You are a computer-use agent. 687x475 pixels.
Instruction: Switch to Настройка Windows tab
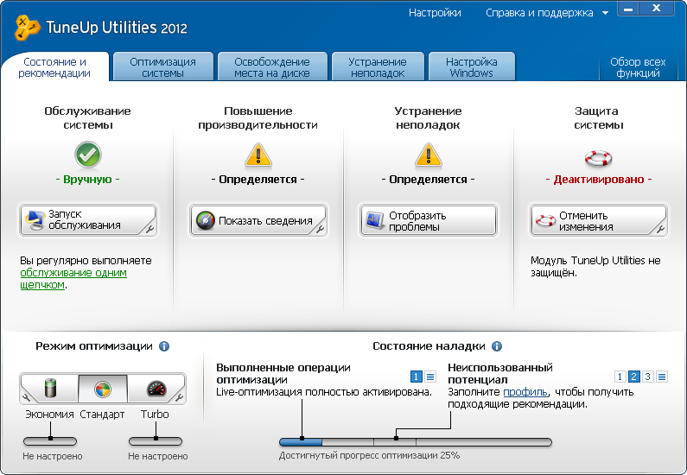(x=472, y=67)
